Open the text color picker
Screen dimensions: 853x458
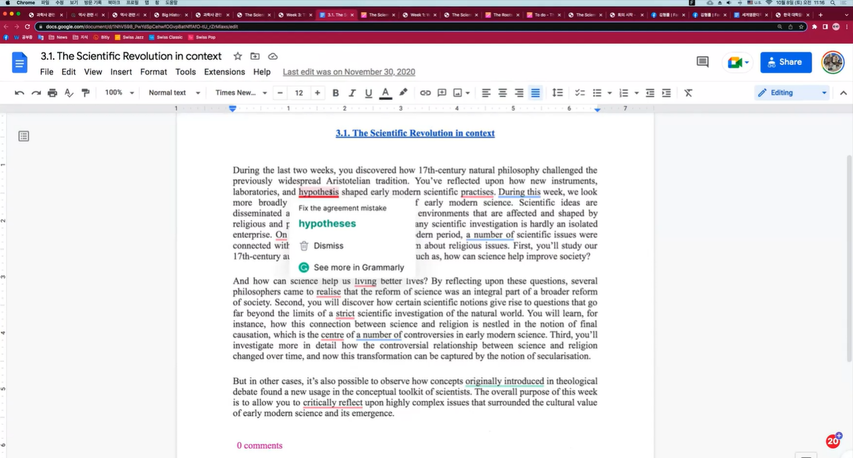coord(386,93)
